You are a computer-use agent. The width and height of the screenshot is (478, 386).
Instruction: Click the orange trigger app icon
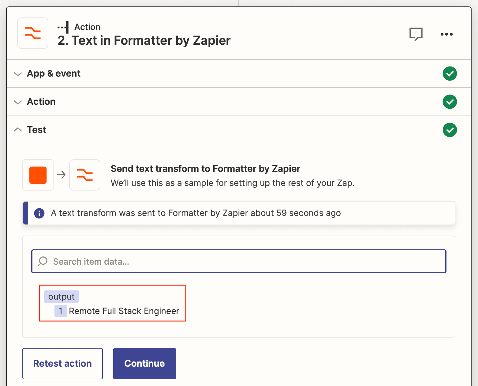(x=38, y=175)
